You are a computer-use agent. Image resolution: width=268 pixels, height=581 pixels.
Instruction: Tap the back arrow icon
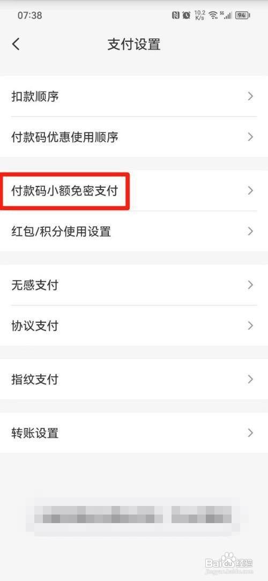(16, 44)
